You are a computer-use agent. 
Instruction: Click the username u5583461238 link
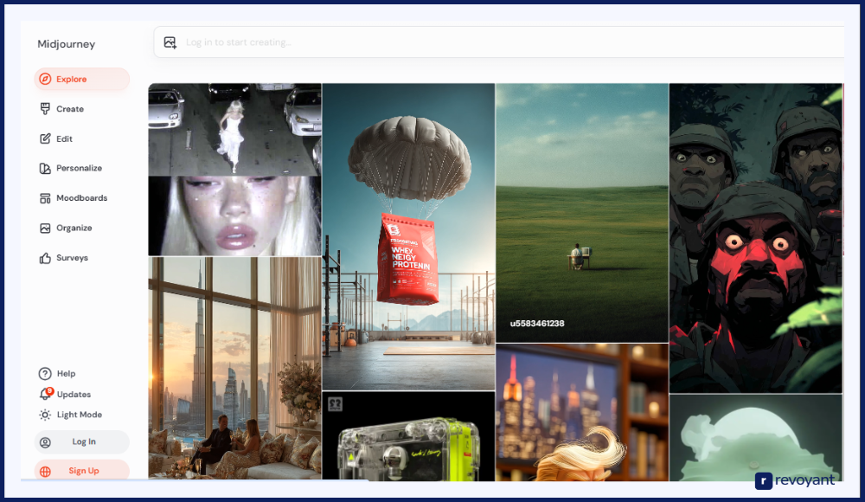click(x=537, y=324)
